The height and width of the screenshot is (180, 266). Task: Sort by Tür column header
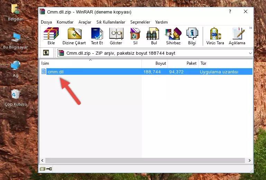[226, 63]
